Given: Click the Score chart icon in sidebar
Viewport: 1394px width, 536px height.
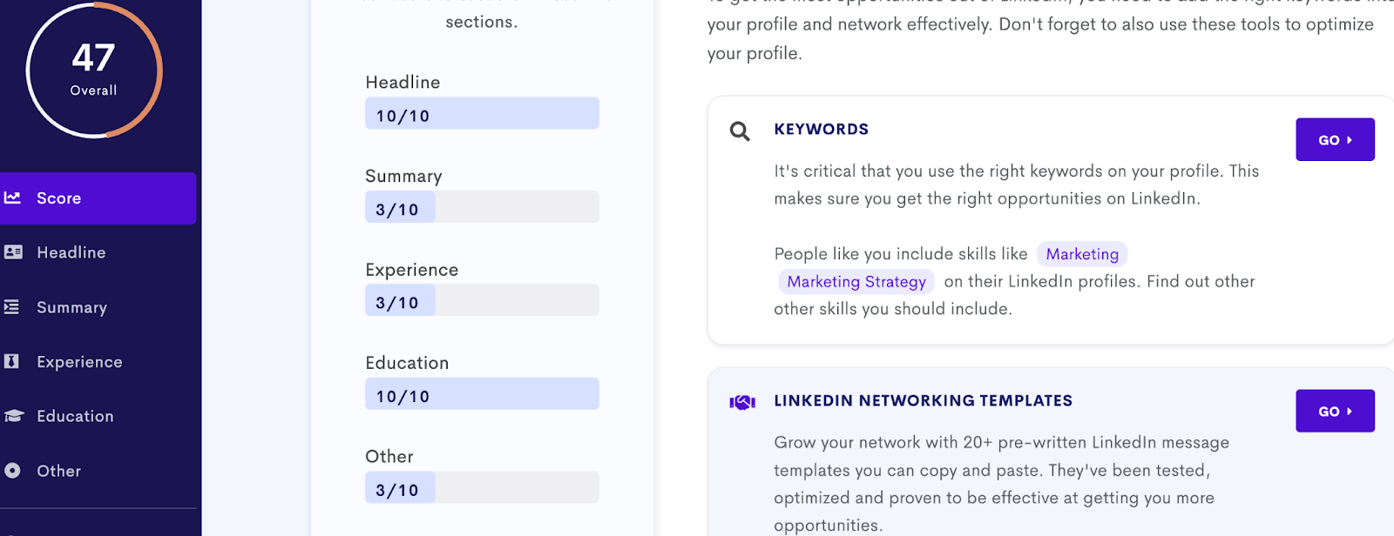Looking at the screenshot, I should [12, 198].
